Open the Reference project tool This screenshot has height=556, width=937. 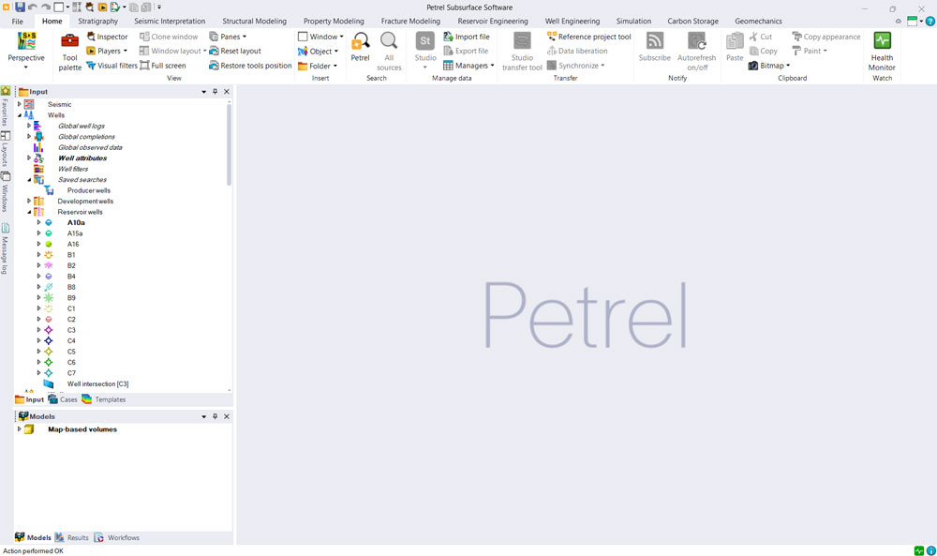pyautogui.click(x=588, y=37)
